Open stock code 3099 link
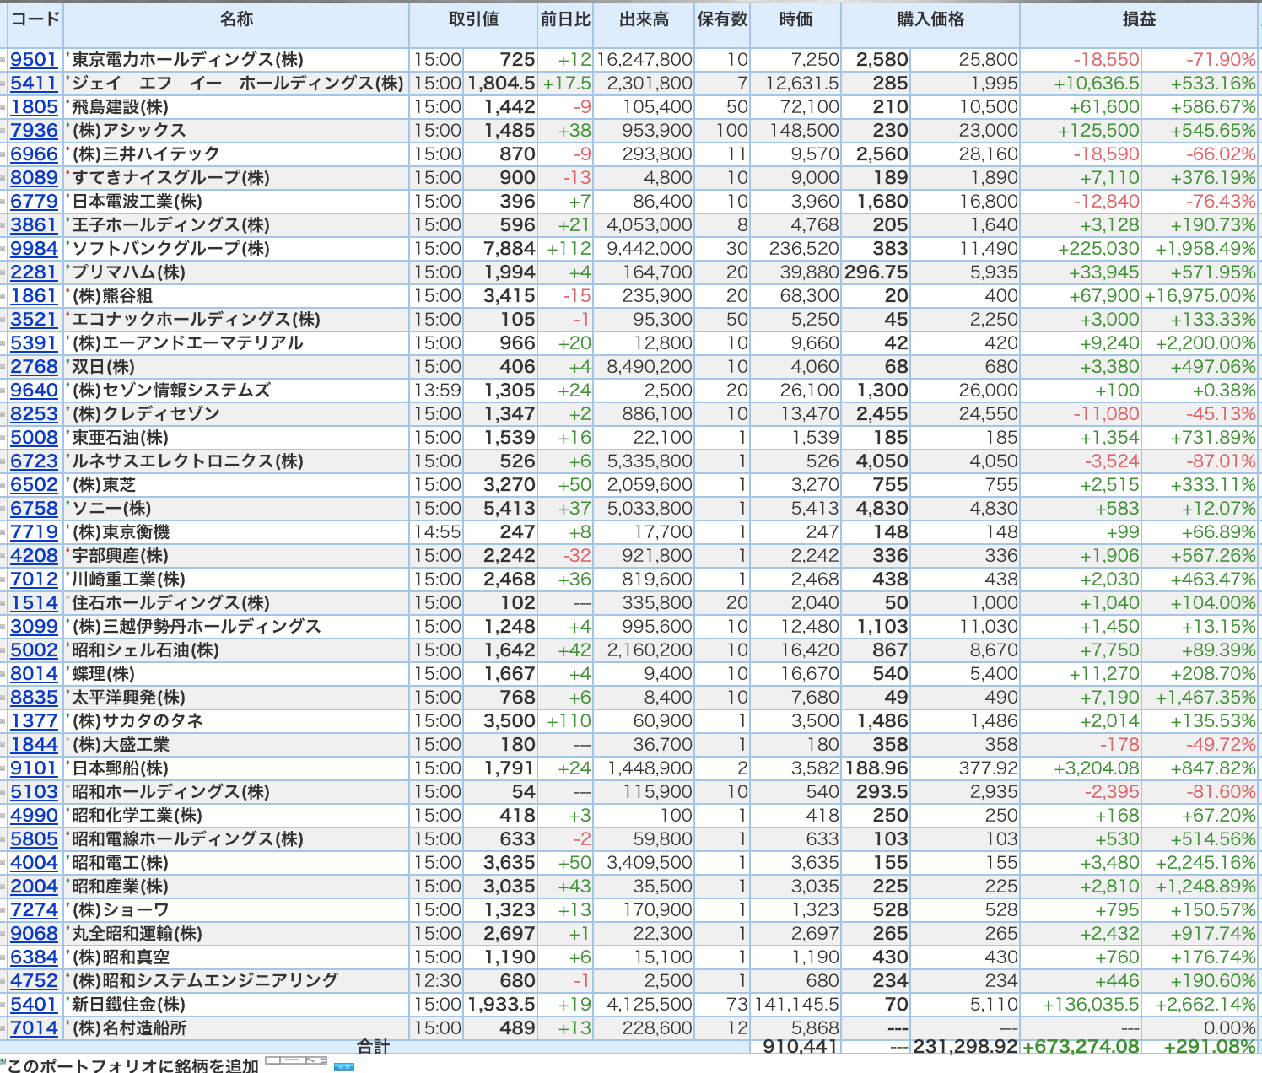 tap(34, 627)
